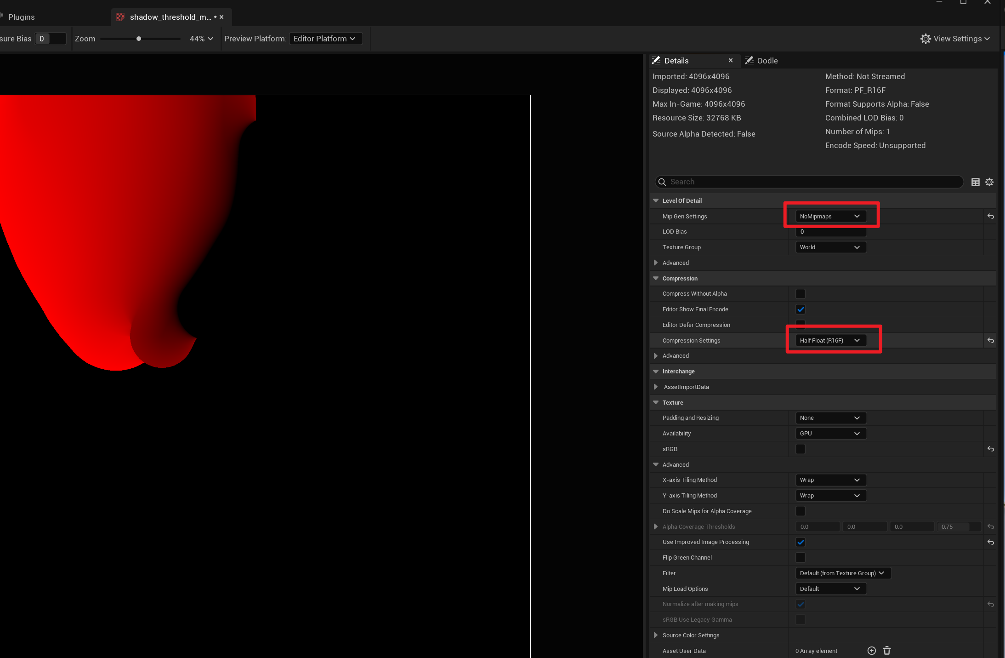Reset the sRGB property to default arrow

click(x=990, y=449)
